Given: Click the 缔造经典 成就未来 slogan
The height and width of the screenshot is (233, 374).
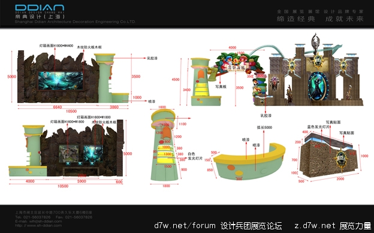Looking at the screenshot, I should coord(320,19).
